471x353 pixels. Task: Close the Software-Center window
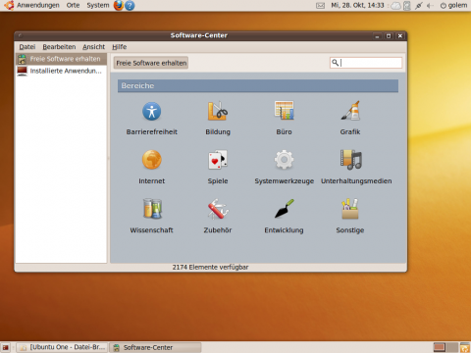400,36
